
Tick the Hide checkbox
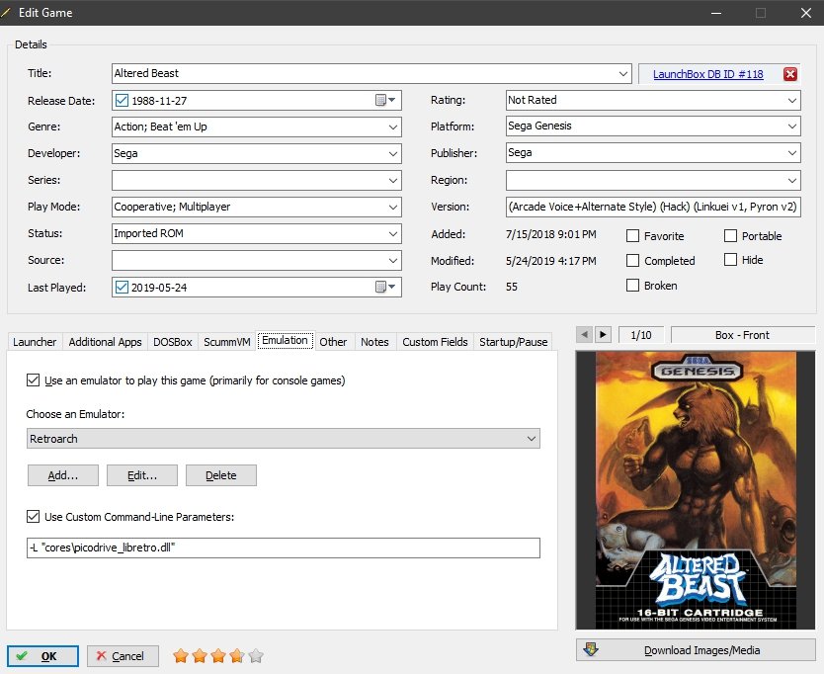click(x=730, y=259)
